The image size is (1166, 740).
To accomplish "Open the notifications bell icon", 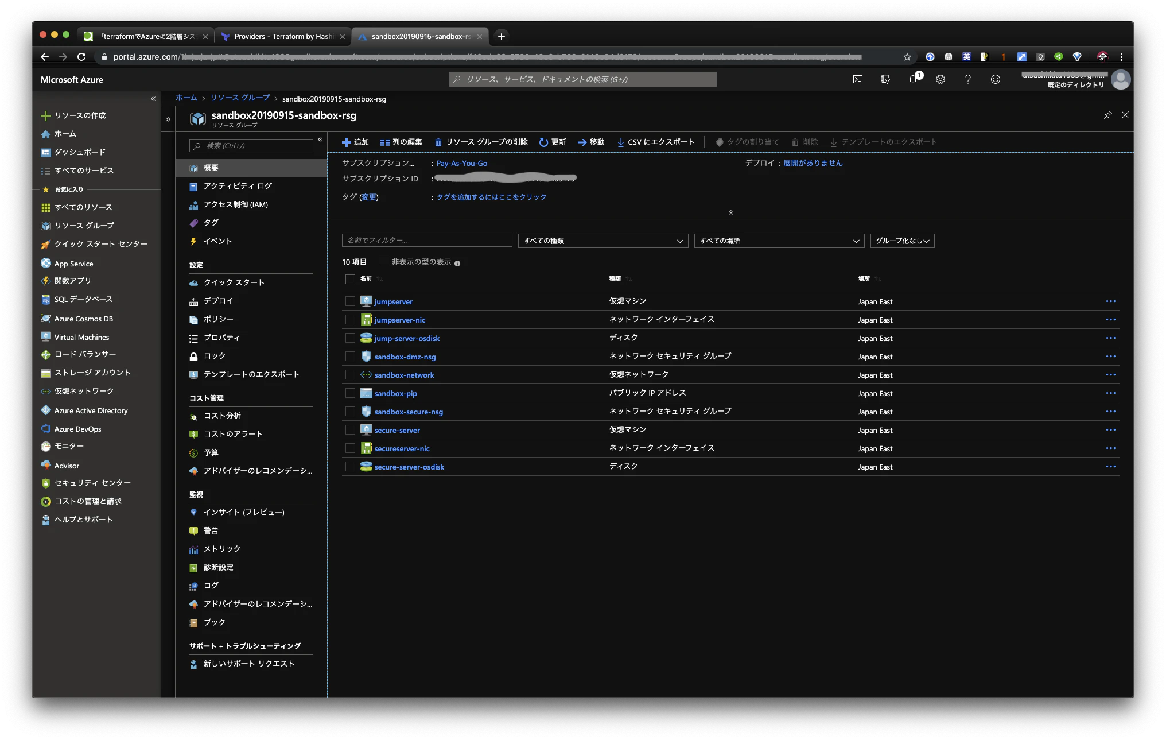I will (x=912, y=79).
